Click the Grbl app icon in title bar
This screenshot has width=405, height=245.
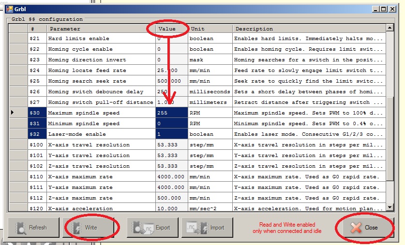tap(10, 9)
